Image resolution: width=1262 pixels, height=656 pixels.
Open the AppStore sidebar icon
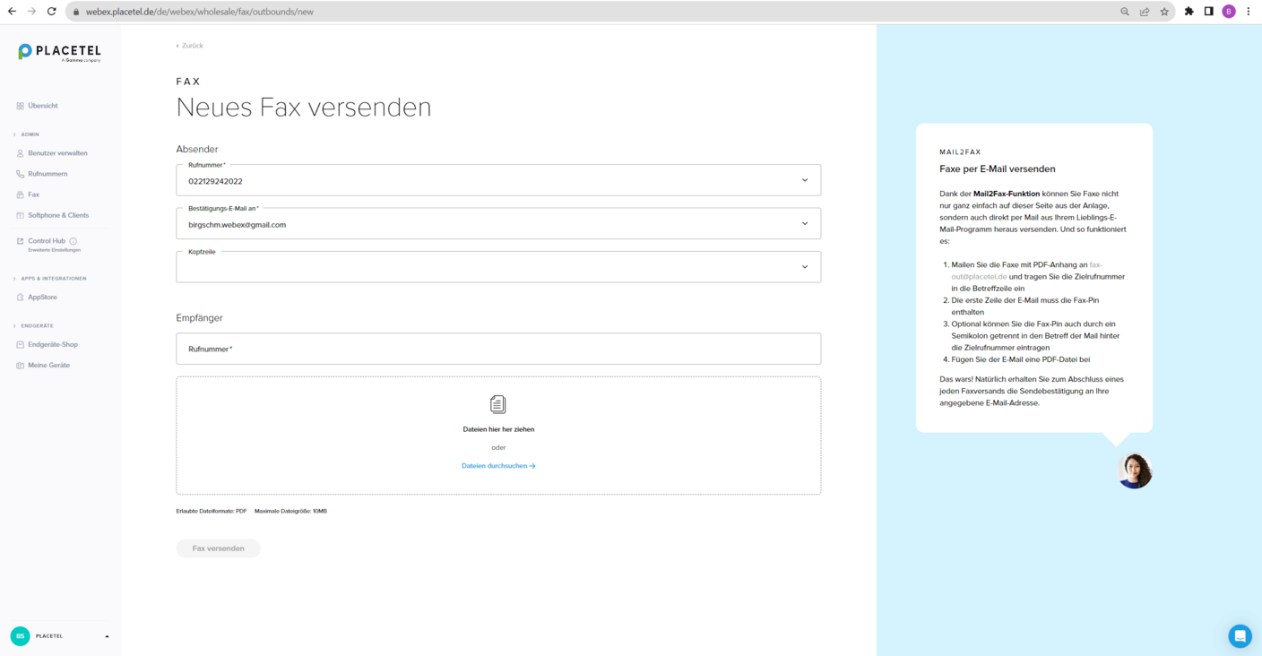point(19,297)
